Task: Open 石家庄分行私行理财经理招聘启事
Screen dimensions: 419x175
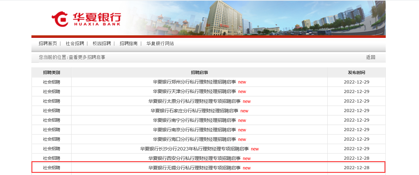Action: (x=194, y=111)
